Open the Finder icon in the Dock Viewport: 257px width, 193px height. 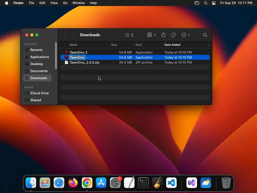(x=31, y=183)
